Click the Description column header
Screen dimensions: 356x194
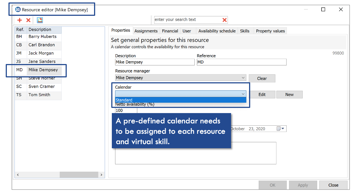(44, 30)
